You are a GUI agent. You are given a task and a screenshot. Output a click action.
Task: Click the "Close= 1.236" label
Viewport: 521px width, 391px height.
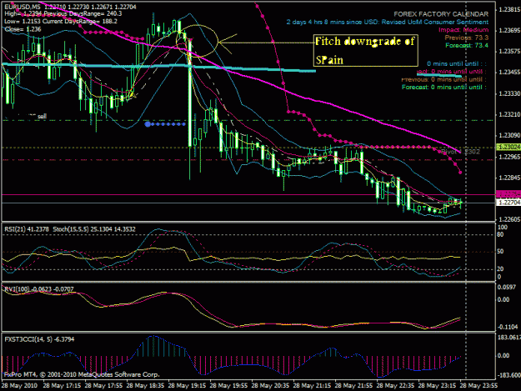(x=23, y=29)
